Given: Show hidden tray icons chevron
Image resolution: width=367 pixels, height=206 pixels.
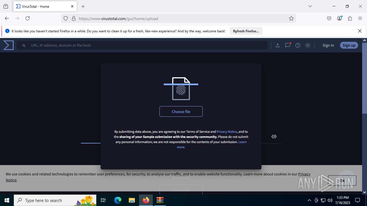Looking at the screenshot, I should [x=309, y=200].
